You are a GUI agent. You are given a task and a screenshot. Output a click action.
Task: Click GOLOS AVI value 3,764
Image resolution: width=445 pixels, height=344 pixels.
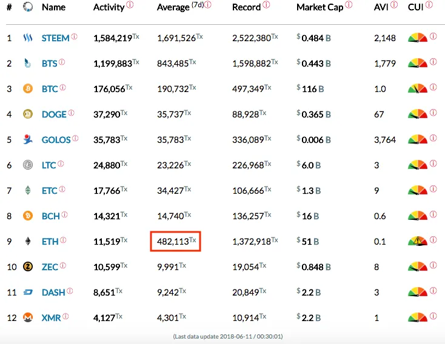[x=385, y=140]
